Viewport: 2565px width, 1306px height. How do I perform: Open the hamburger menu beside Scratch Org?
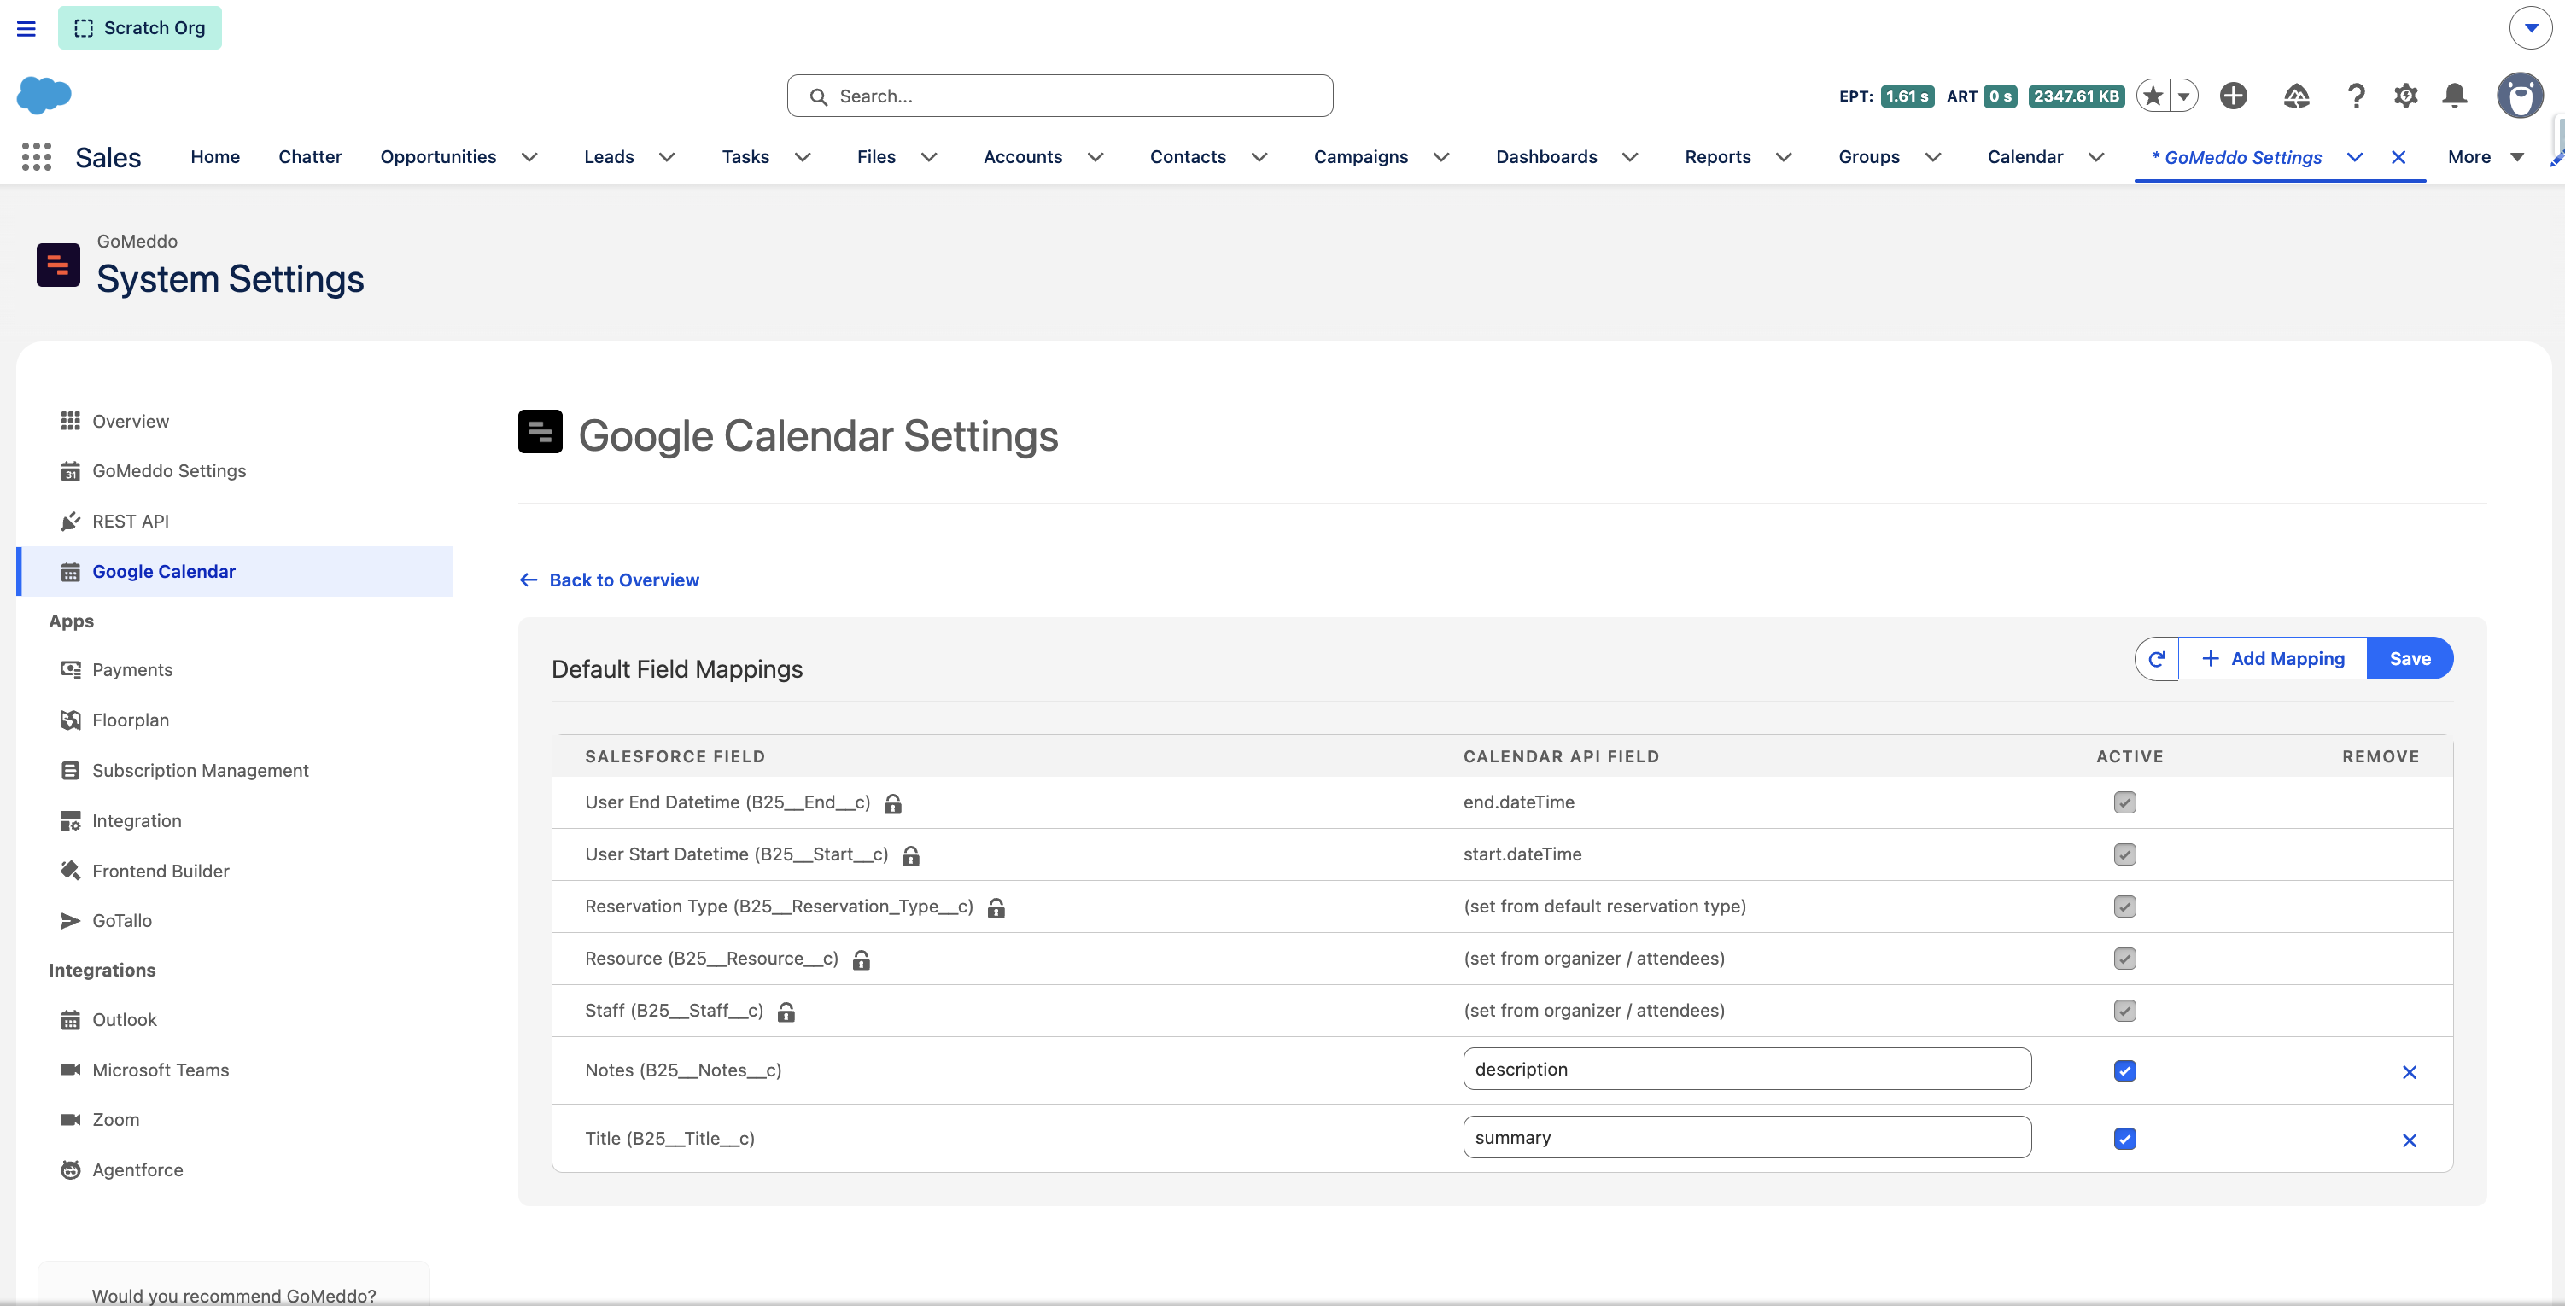tap(26, 29)
